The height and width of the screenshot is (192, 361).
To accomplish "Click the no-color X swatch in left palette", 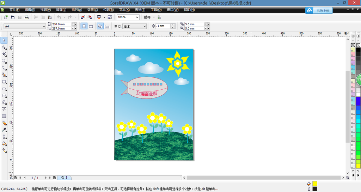I will (x=353, y=45).
